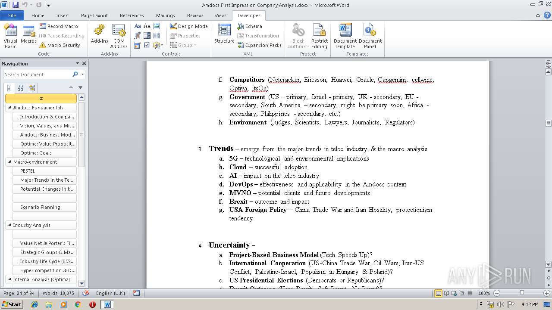The width and height of the screenshot is (552, 310).
Task: Browse pages tab in Navigation
Action: click(x=20, y=88)
